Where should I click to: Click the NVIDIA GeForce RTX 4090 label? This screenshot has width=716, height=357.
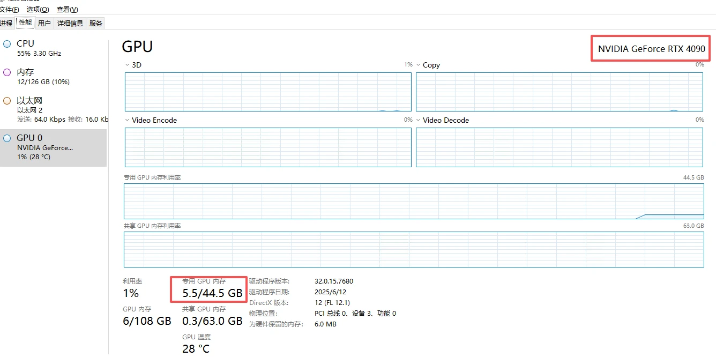tap(652, 49)
